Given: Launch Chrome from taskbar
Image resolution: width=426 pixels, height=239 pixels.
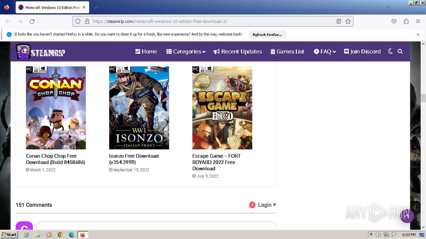Looking at the screenshot, I should tap(60, 235).
